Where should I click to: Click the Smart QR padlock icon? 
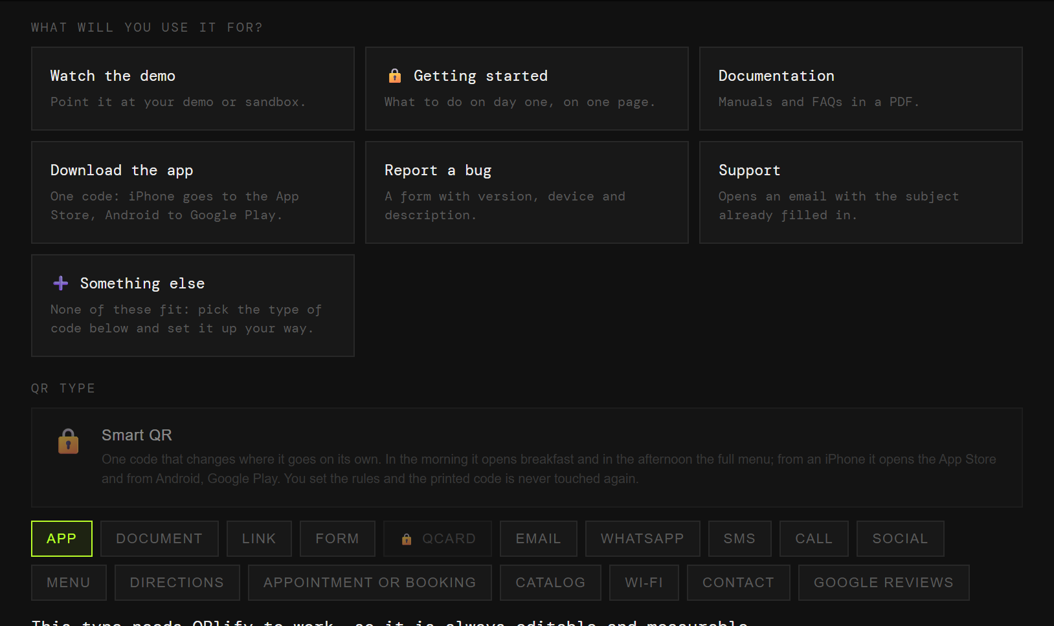69,442
